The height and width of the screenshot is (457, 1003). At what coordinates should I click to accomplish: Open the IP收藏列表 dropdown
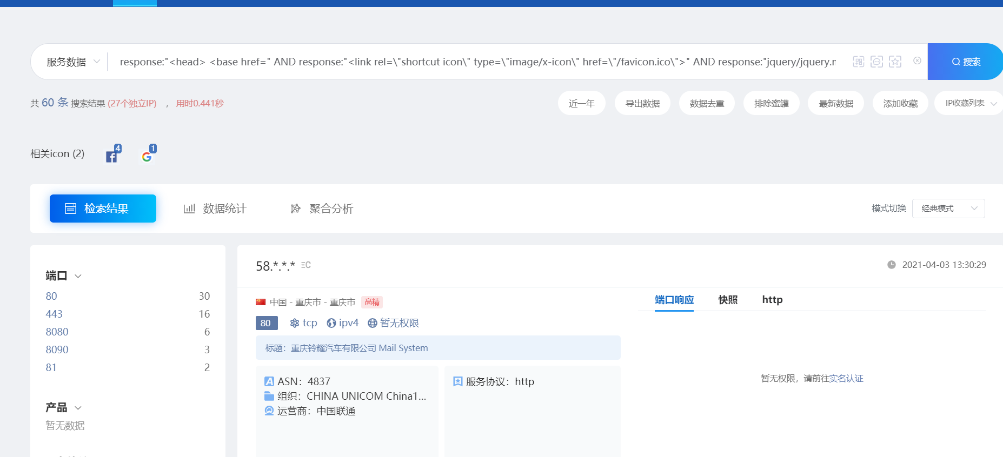click(x=970, y=103)
